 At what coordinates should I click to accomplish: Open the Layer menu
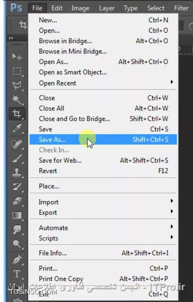[107, 8]
